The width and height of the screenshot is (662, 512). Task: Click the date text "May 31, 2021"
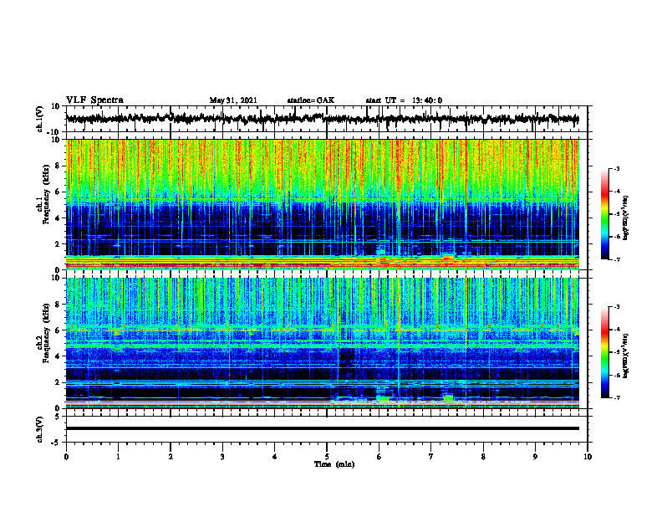pos(233,100)
